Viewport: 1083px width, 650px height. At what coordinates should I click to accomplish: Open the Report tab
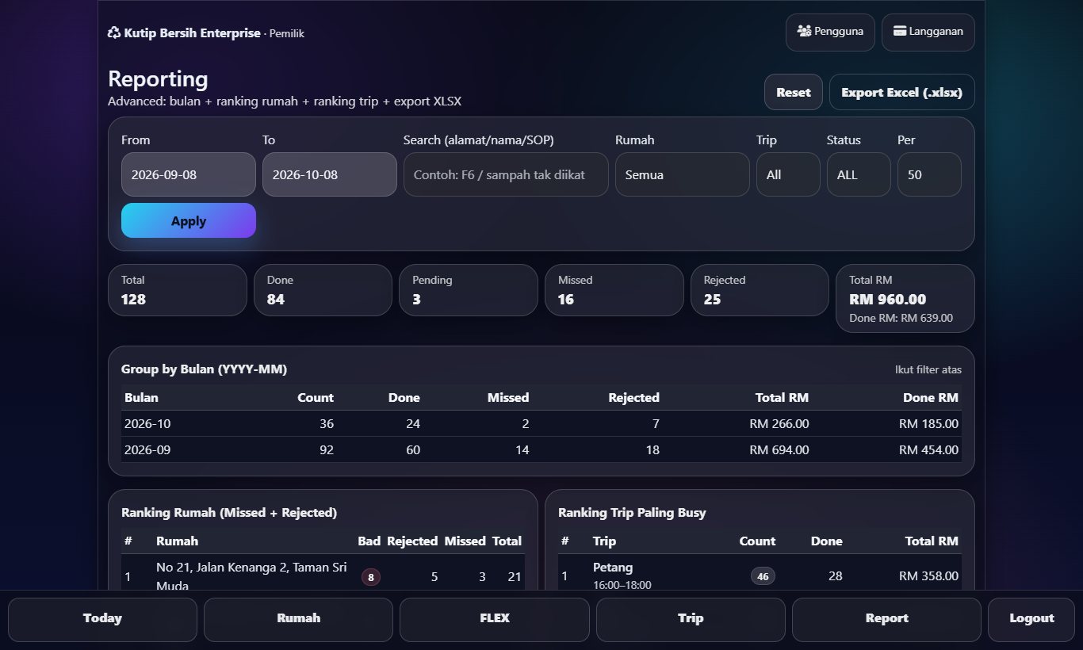point(886,619)
